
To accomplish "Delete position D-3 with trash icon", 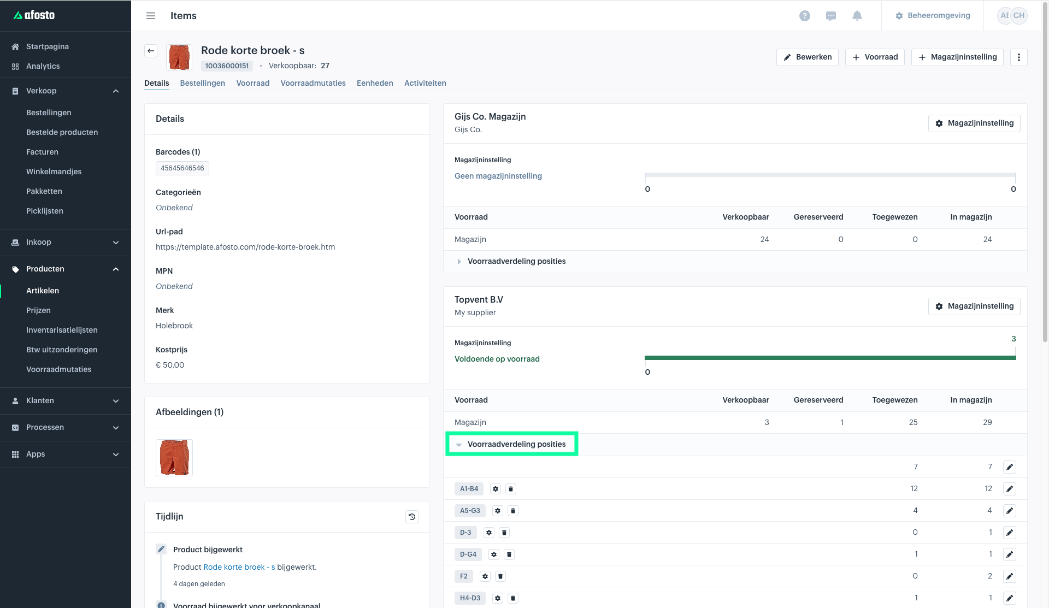I will (x=504, y=533).
